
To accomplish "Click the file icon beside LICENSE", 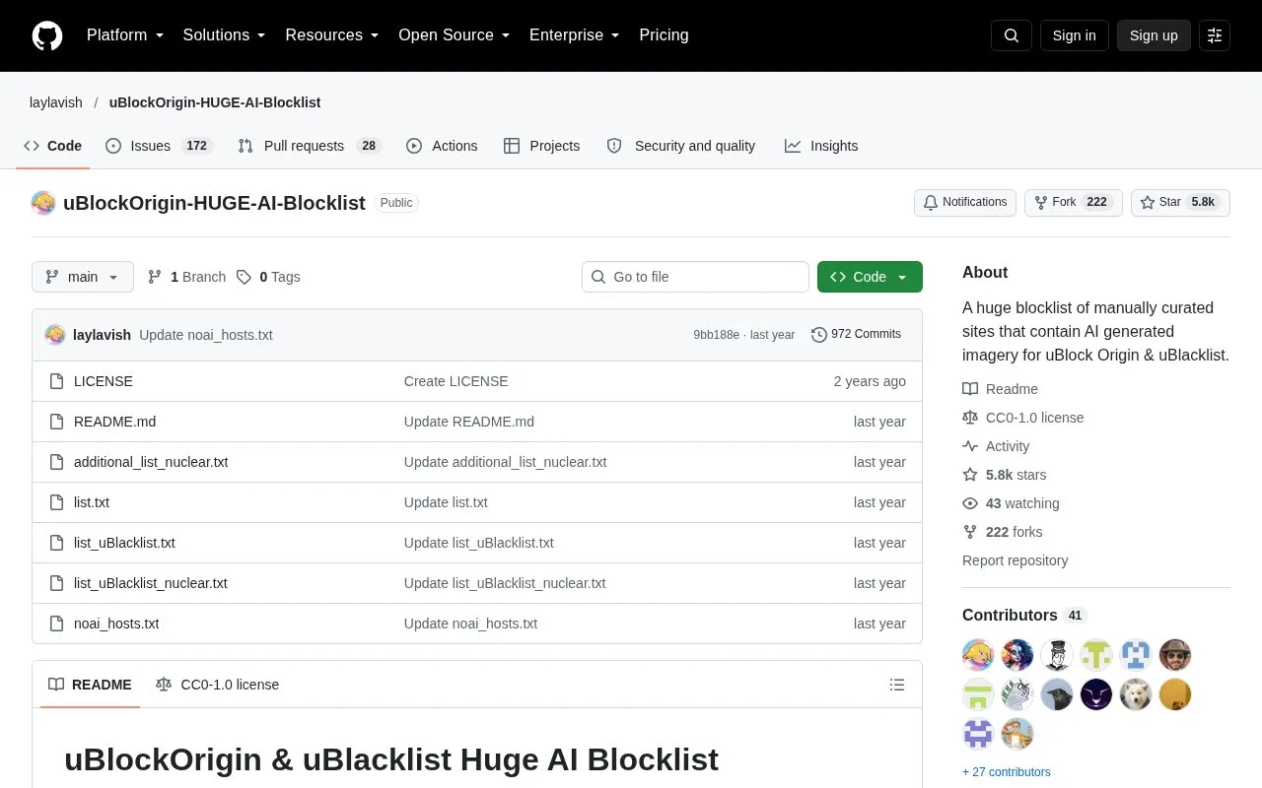I will coord(57,381).
